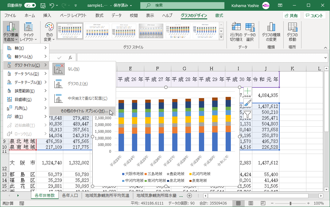Click the chart filter funnel button

tap(247, 115)
